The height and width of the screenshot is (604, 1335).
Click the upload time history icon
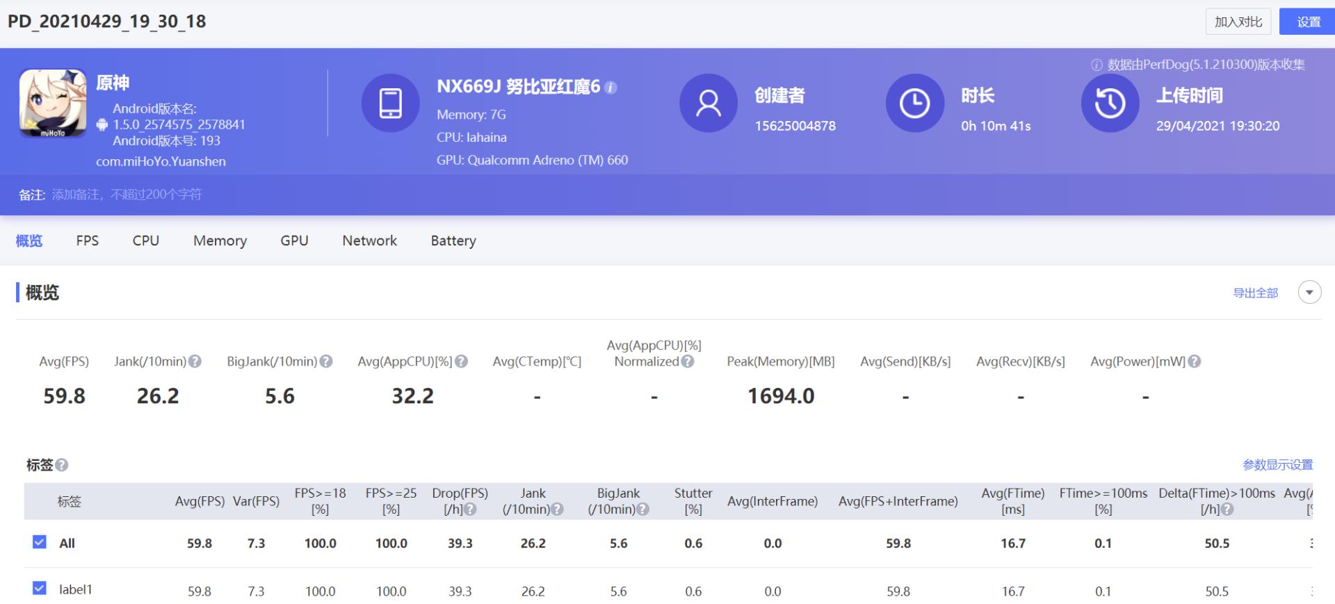1110,104
